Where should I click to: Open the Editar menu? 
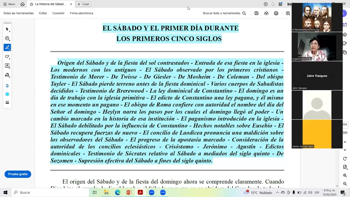[43, 13]
